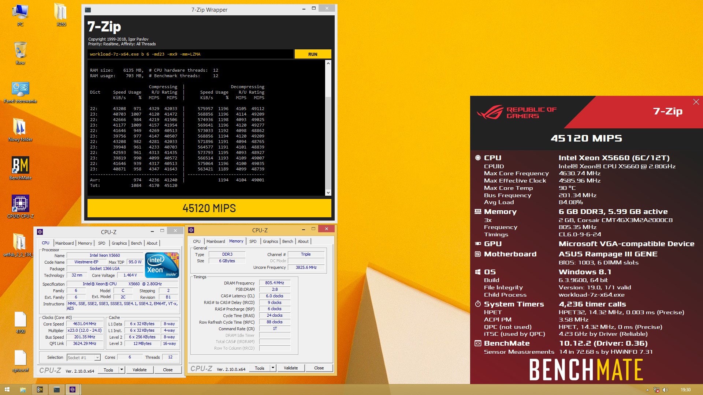Select Bench tab in Memory CPU-Z window
This screenshot has width=703, height=395.
click(288, 241)
